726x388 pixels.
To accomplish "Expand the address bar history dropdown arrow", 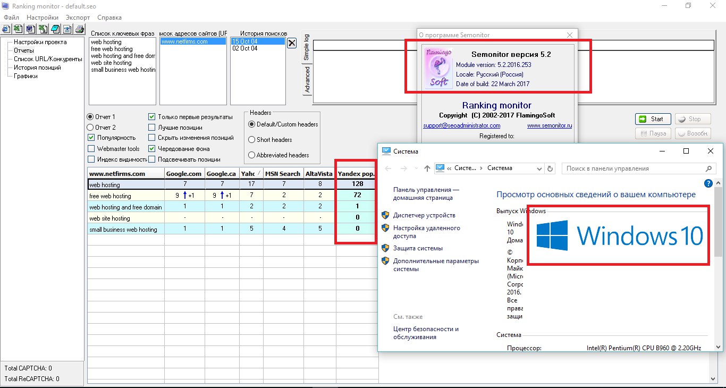I will click(x=539, y=168).
